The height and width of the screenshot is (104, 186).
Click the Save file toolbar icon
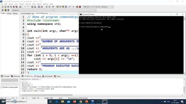(x=8, y=7)
